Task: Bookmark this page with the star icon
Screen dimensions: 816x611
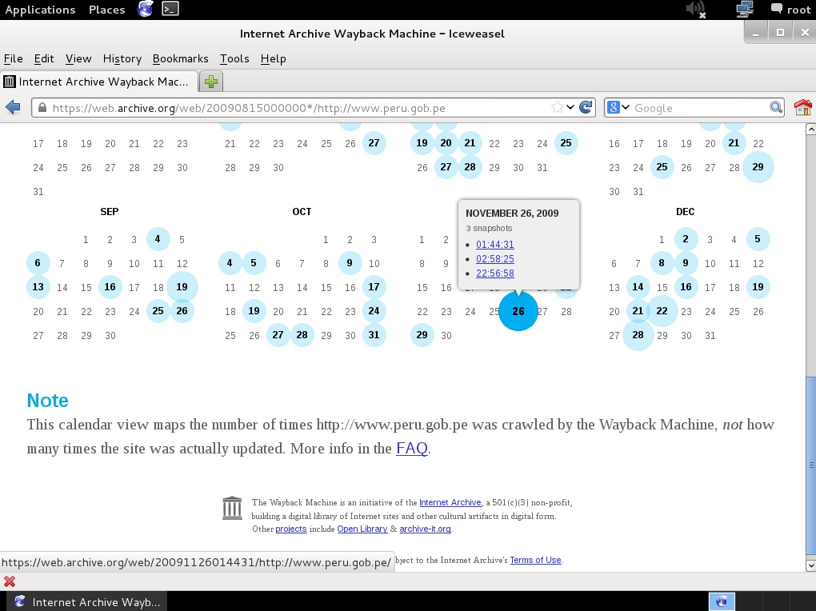Action: coord(557,108)
